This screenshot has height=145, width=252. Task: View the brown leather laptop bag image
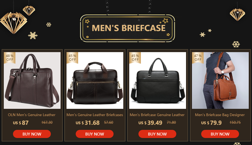click(32, 80)
